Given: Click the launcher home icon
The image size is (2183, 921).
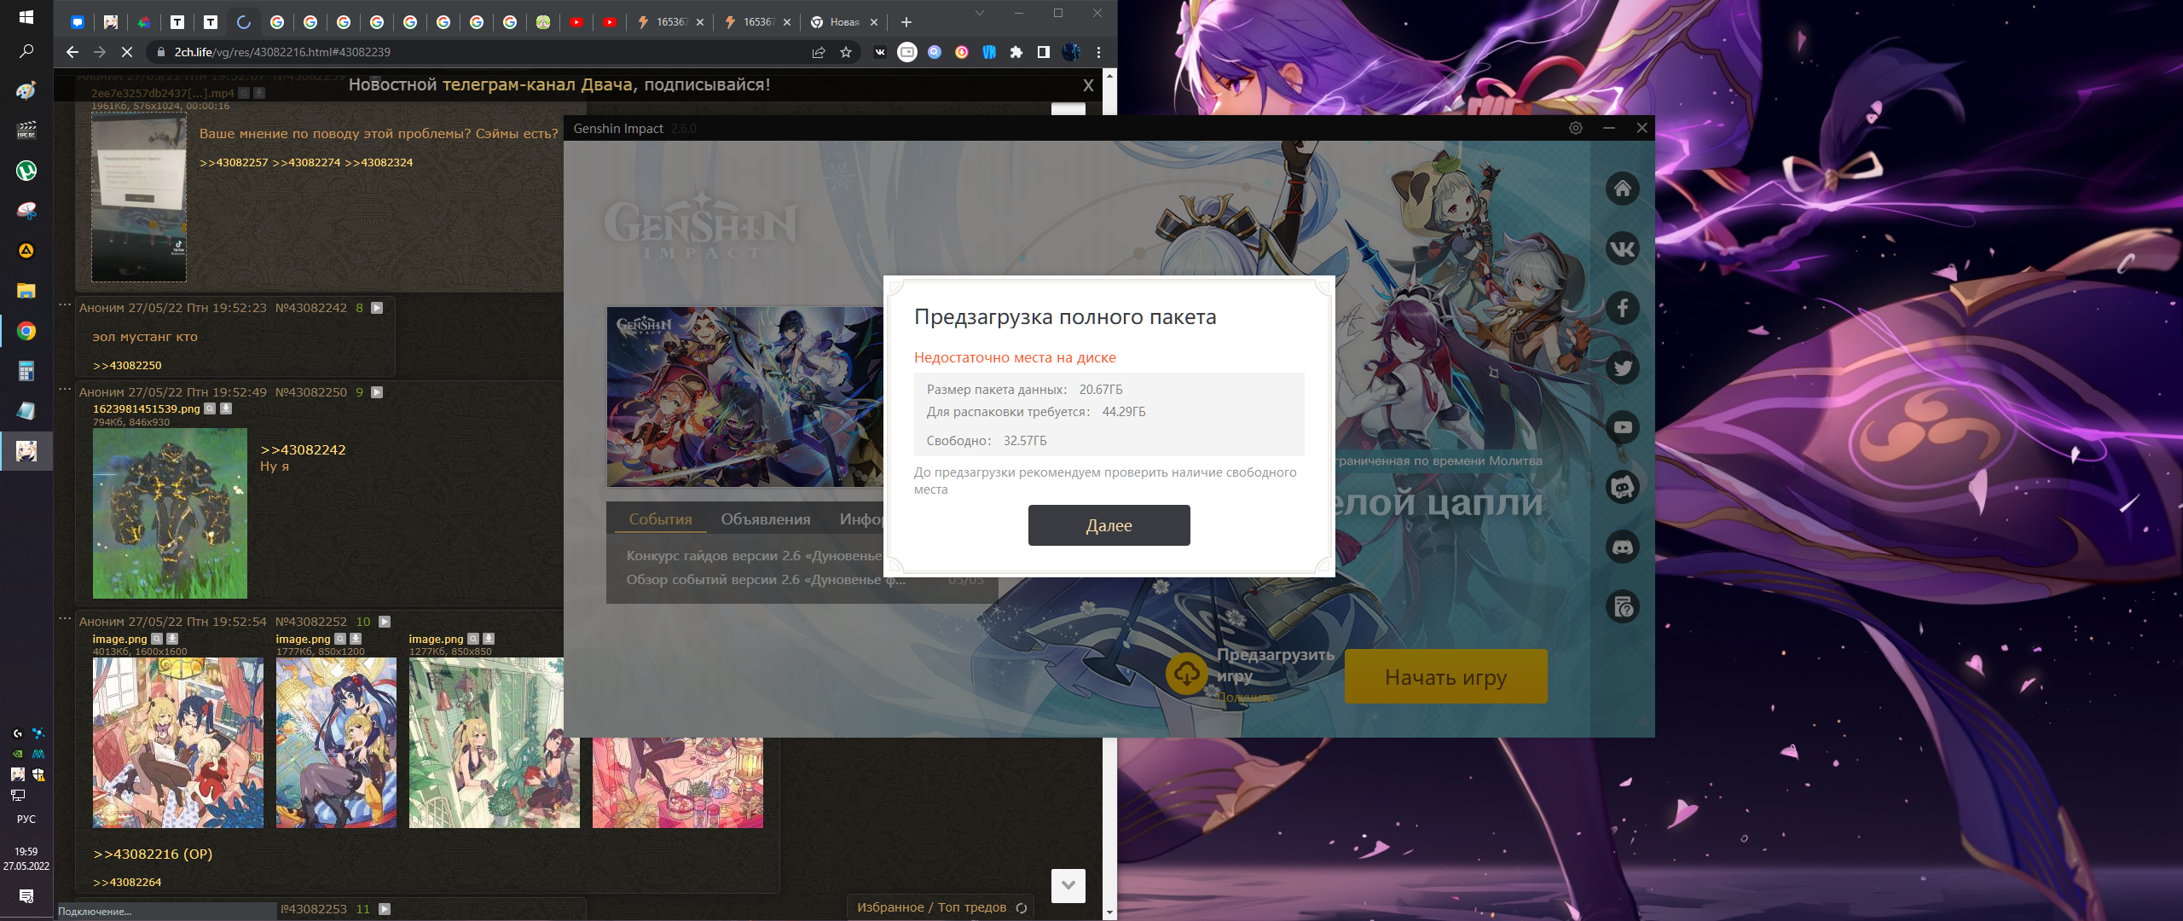Looking at the screenshot, I should [x=1622, y=188].
